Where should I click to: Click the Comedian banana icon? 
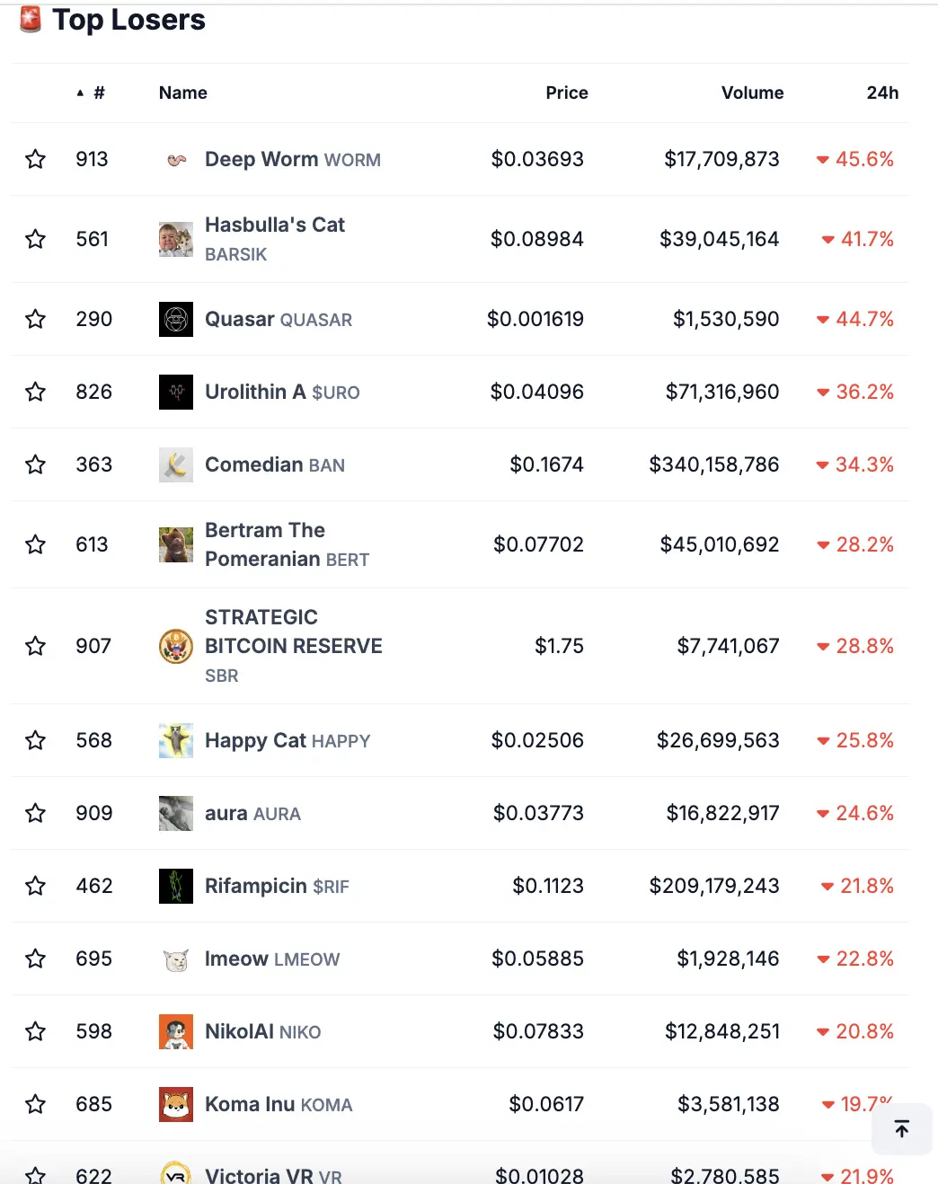point(176,464)
